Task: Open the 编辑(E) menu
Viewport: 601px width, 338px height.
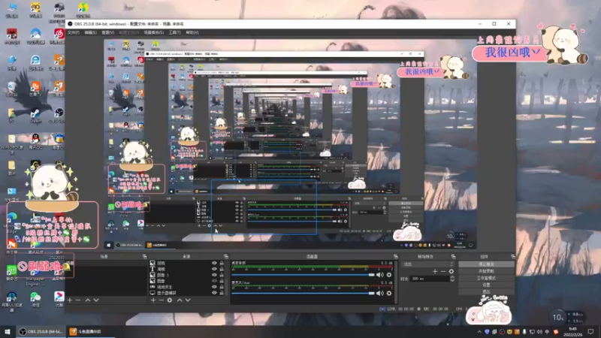Action: (x=90, y=32)
